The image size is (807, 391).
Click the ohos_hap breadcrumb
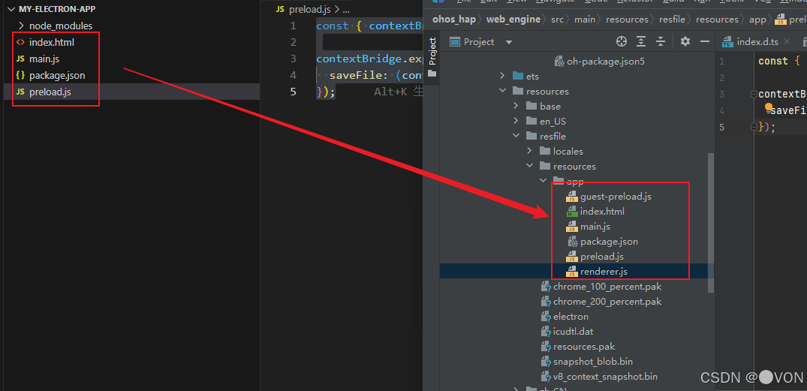point(454,20)
